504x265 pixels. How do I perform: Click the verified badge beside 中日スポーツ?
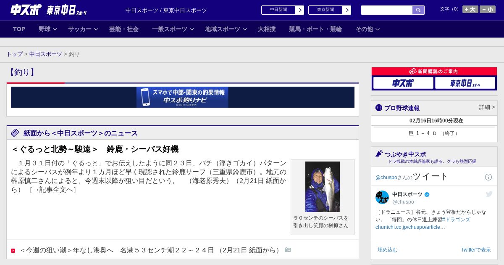[x=427, y=194]
